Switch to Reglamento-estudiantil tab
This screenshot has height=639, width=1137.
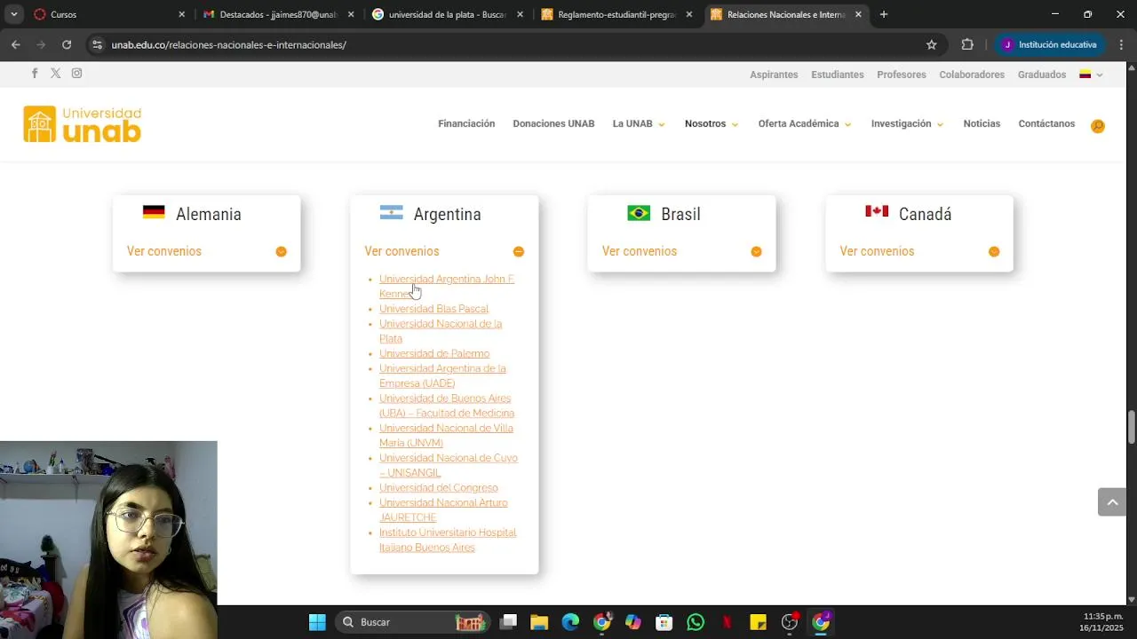coord(616,14)
